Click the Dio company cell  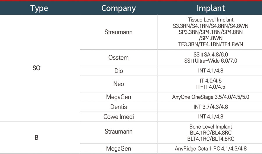click(118, 71)
